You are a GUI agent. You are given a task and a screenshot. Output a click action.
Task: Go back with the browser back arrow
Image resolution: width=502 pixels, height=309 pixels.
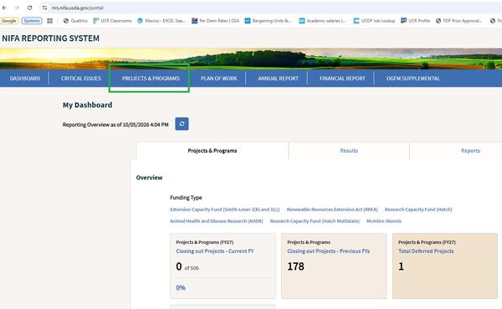(x=4, y=8)
